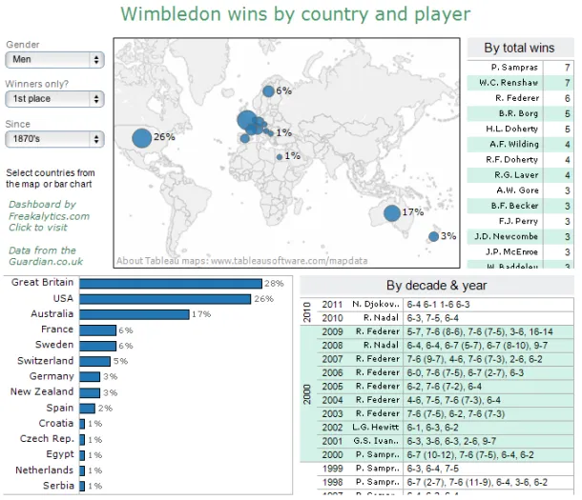Select the Switzerland 5% bar

(x=95, y=361)
